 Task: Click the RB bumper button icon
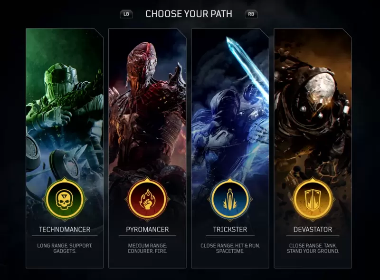[251, 14]
